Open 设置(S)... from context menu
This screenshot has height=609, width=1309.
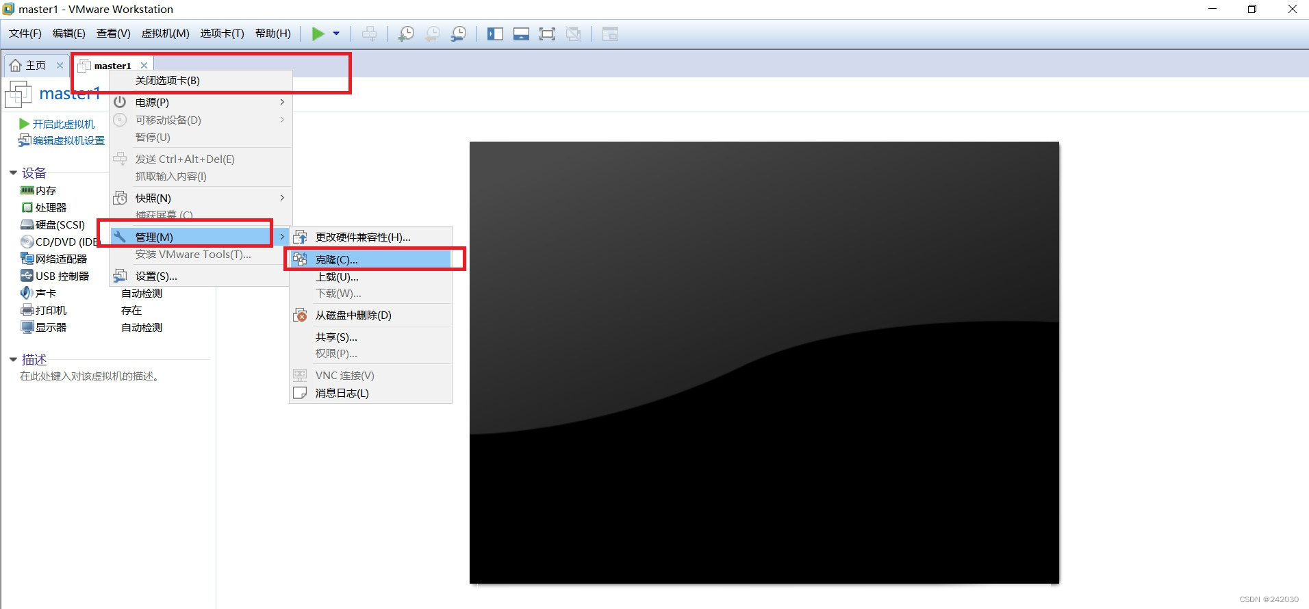[199, 276]
